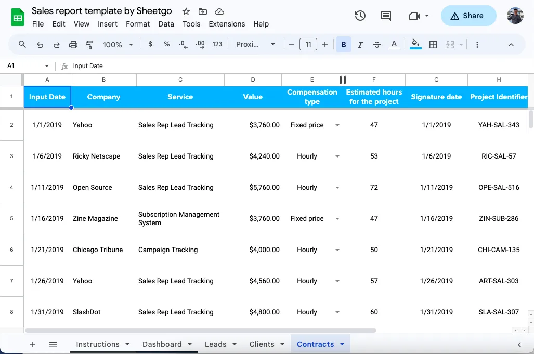Viewport: 534px width, 354px height.
Task: Increase decimal places
Action: click(200, 45)
